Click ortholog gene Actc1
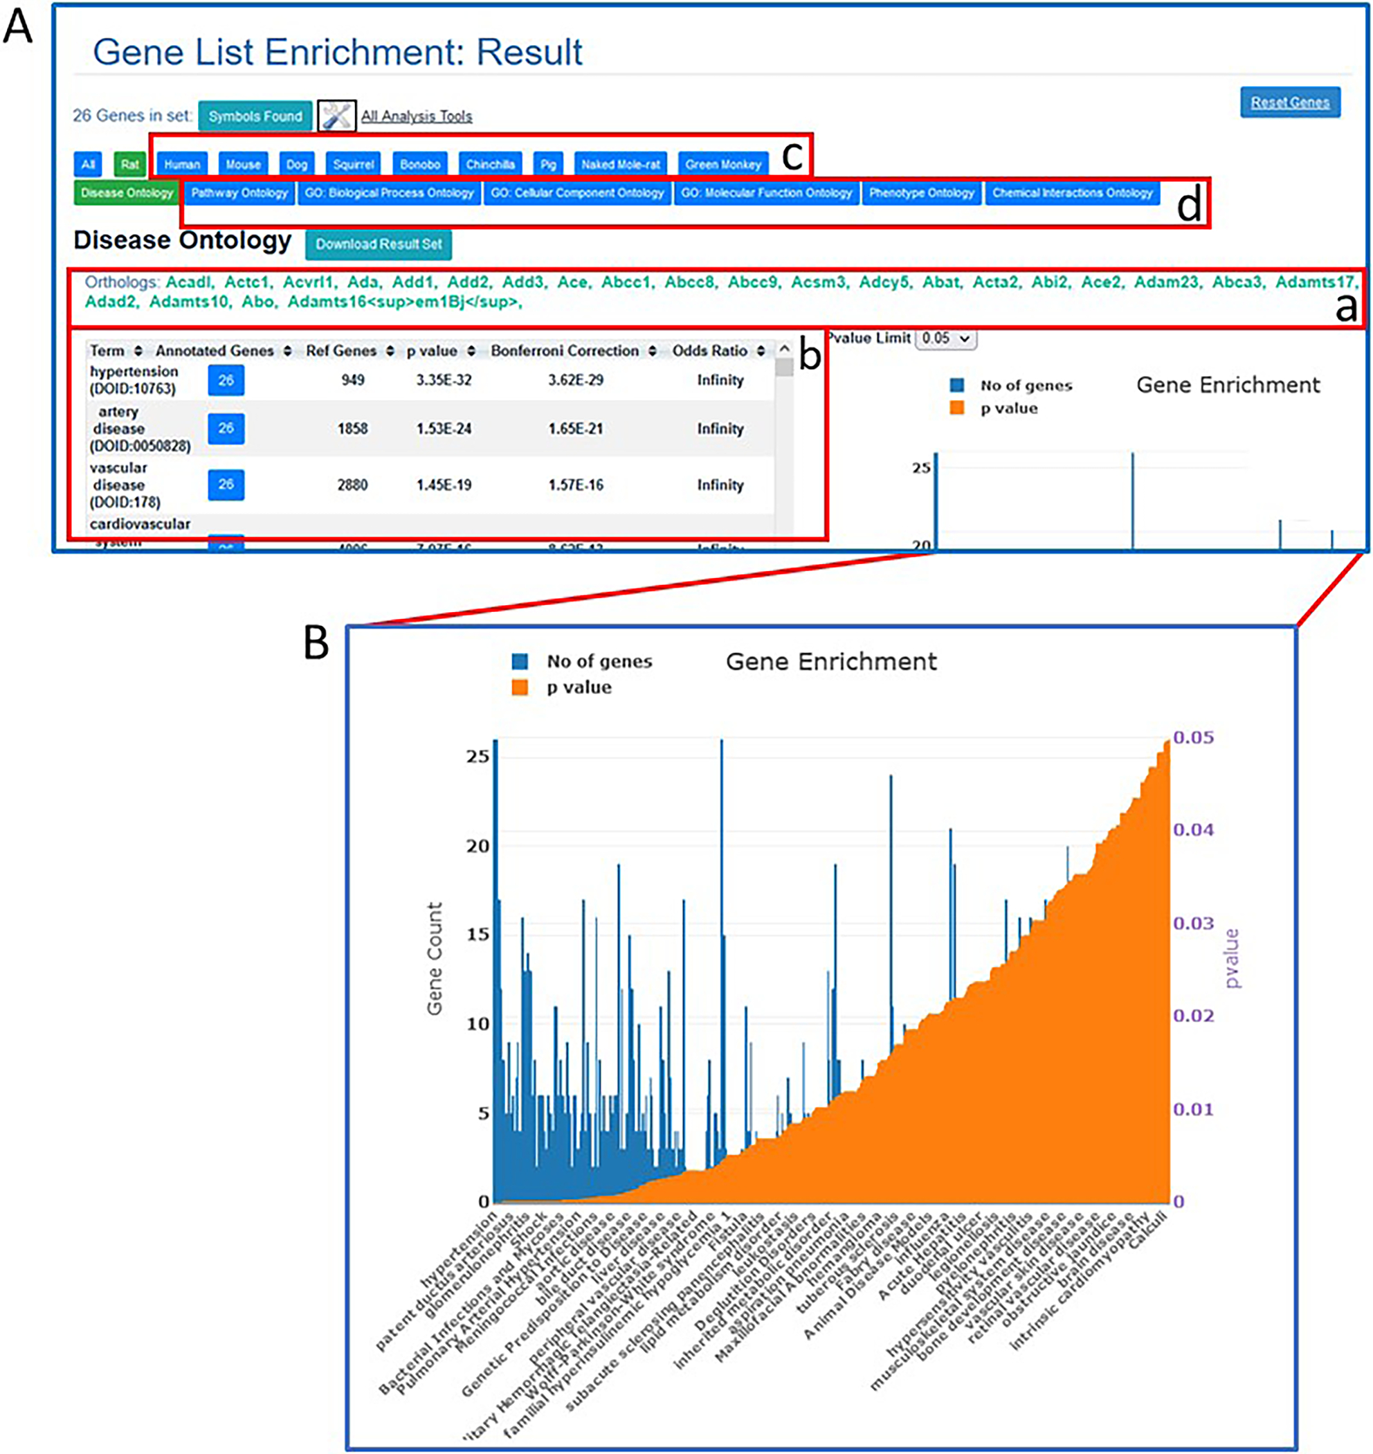The width and height of the screenshot is (1373, 1454). click(x=247, y=282)
